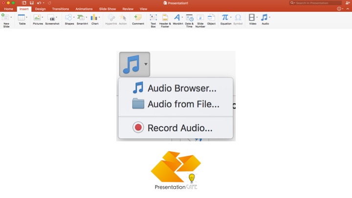Expand the Audio dropdown arrow in ribbon
This screenshot has width=352, height=198.
[x=269, y=18]
